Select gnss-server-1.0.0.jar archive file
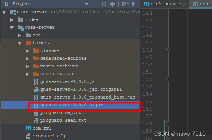Screen dimensions: 212x140 66,82
